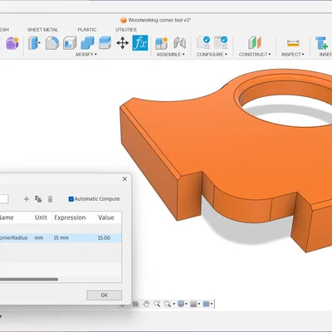Click the New Component icon
This screenshot has height=332, width=332.
pyautogui.click(x=162, y=43)
